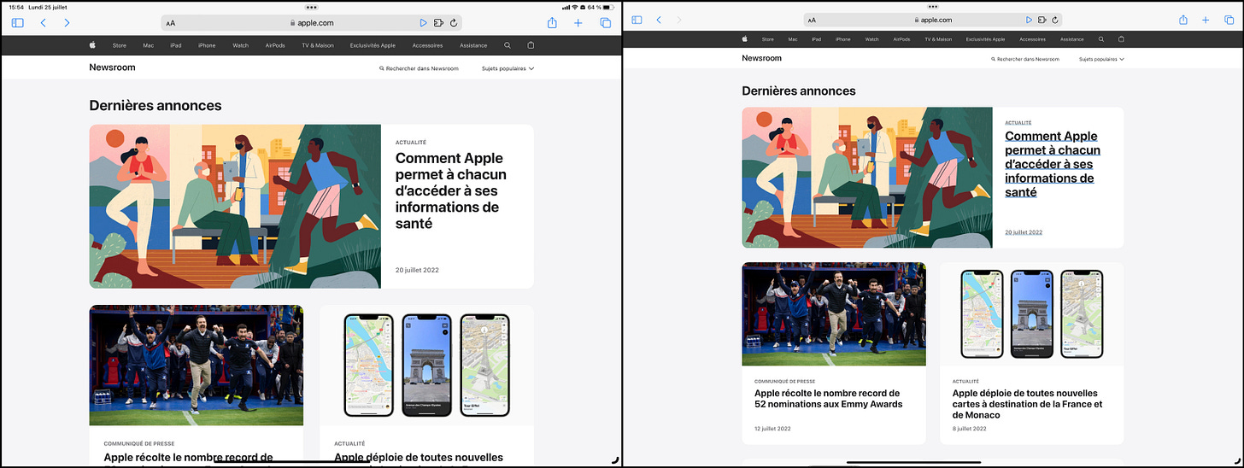This screenshot has height=468, width=1244.
Task: Tap the blue play extension icon, right window
Action: [1029, 20]
